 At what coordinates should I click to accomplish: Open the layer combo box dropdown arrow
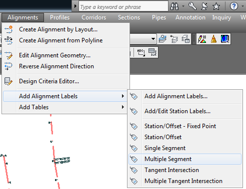(153, 39)
